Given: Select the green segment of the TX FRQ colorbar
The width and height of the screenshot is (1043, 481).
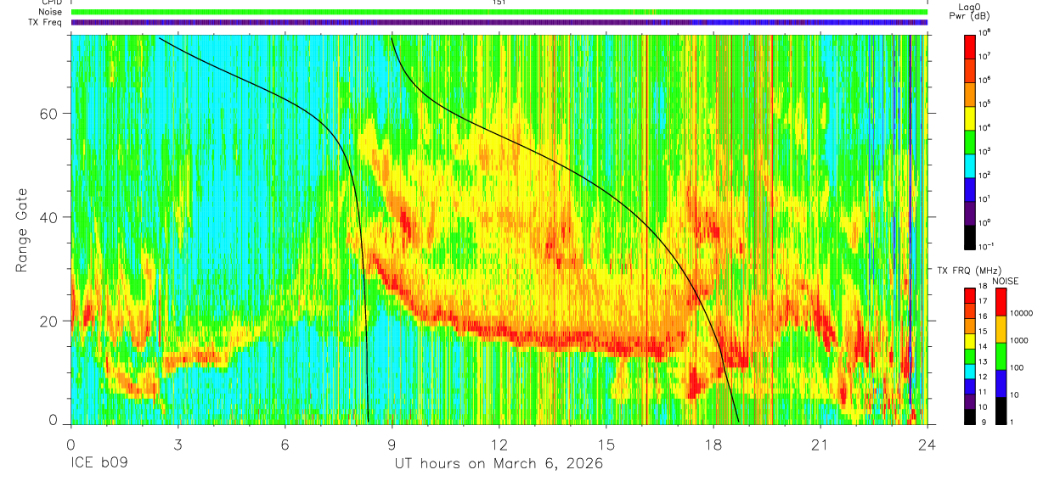Looking at the screenshot, I should (x=970, y=356).
